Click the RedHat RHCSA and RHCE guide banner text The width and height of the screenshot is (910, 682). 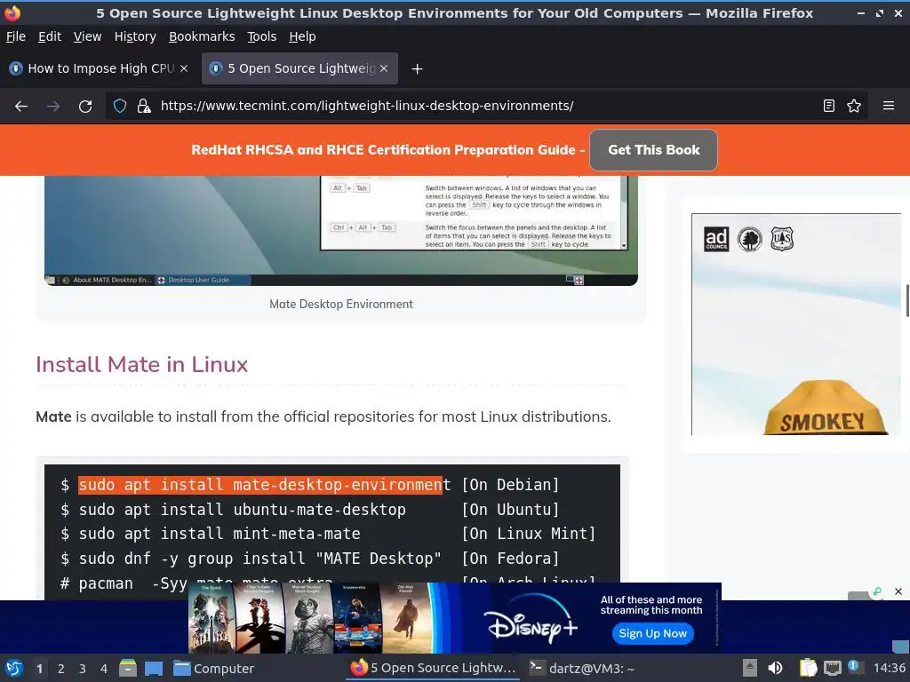387,150
